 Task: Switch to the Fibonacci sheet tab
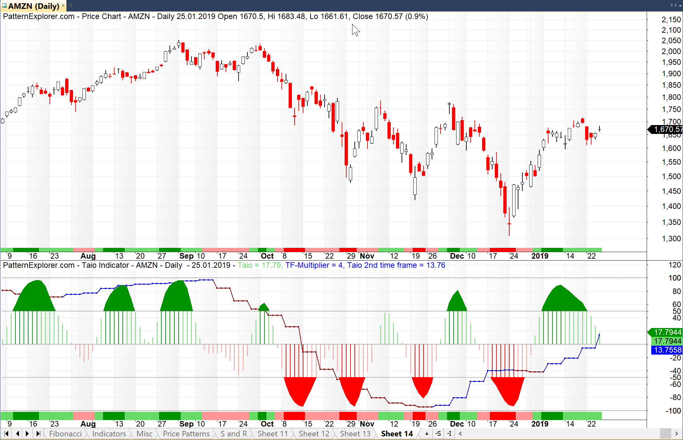click(x=65, y=434)
